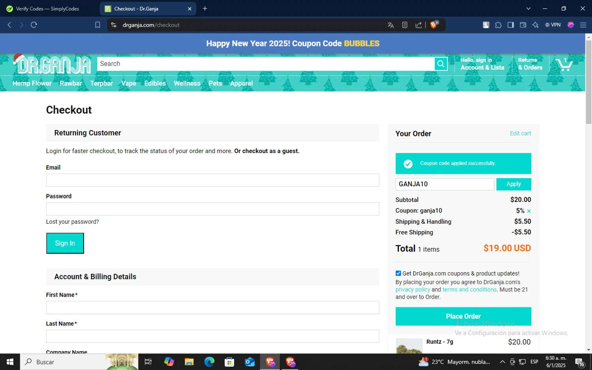Open the terms and conditions link
Screen dimensions: 592x370
[470, 290]
